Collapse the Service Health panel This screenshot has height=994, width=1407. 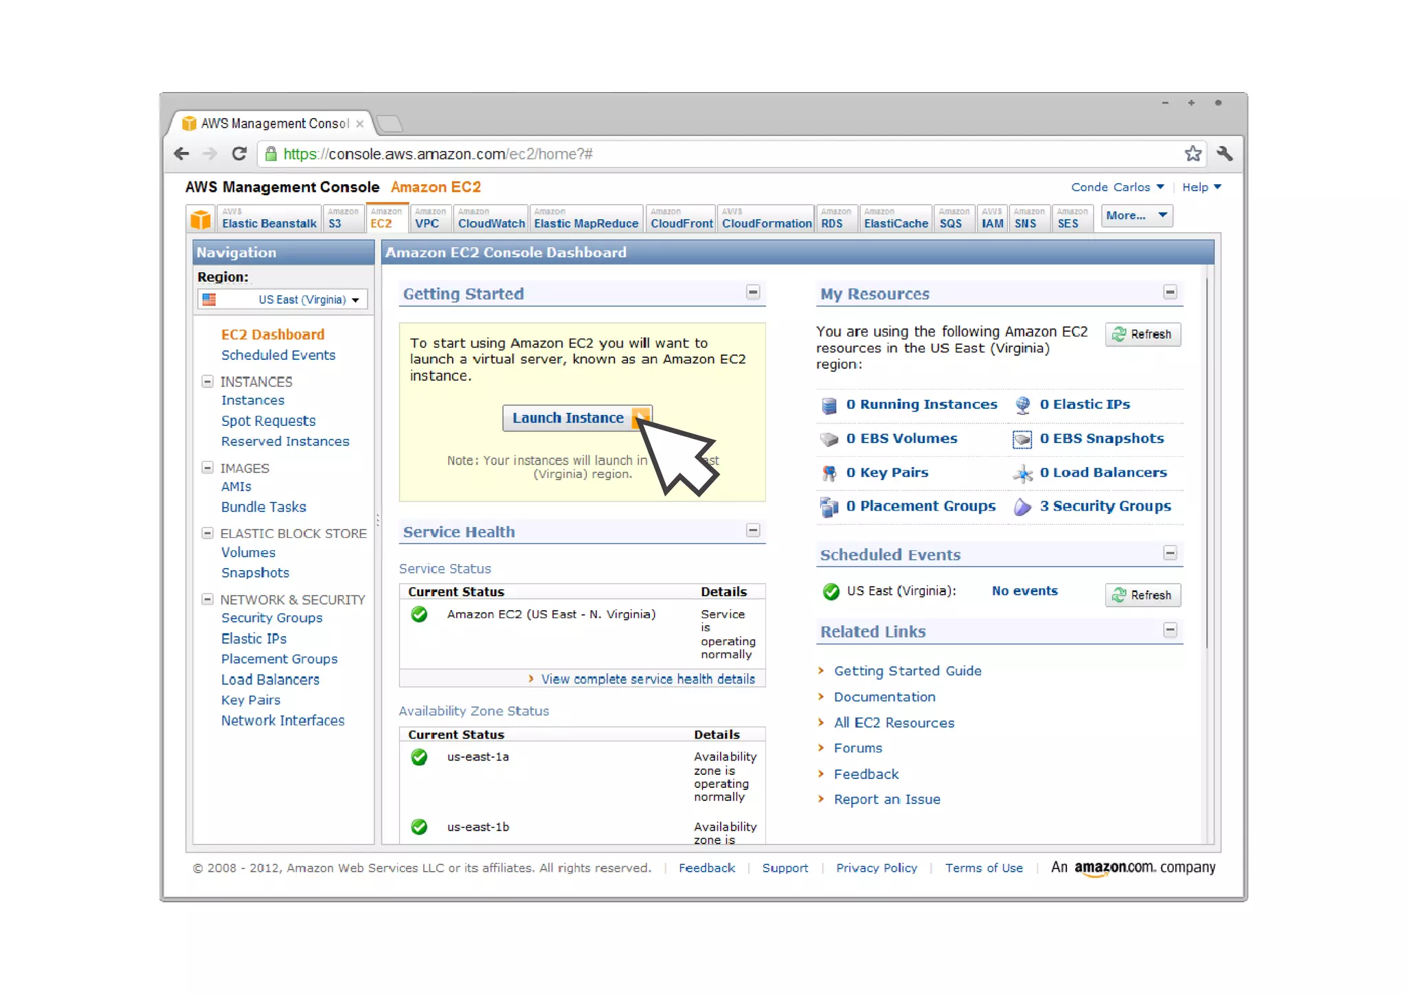(x=753, y=531)
